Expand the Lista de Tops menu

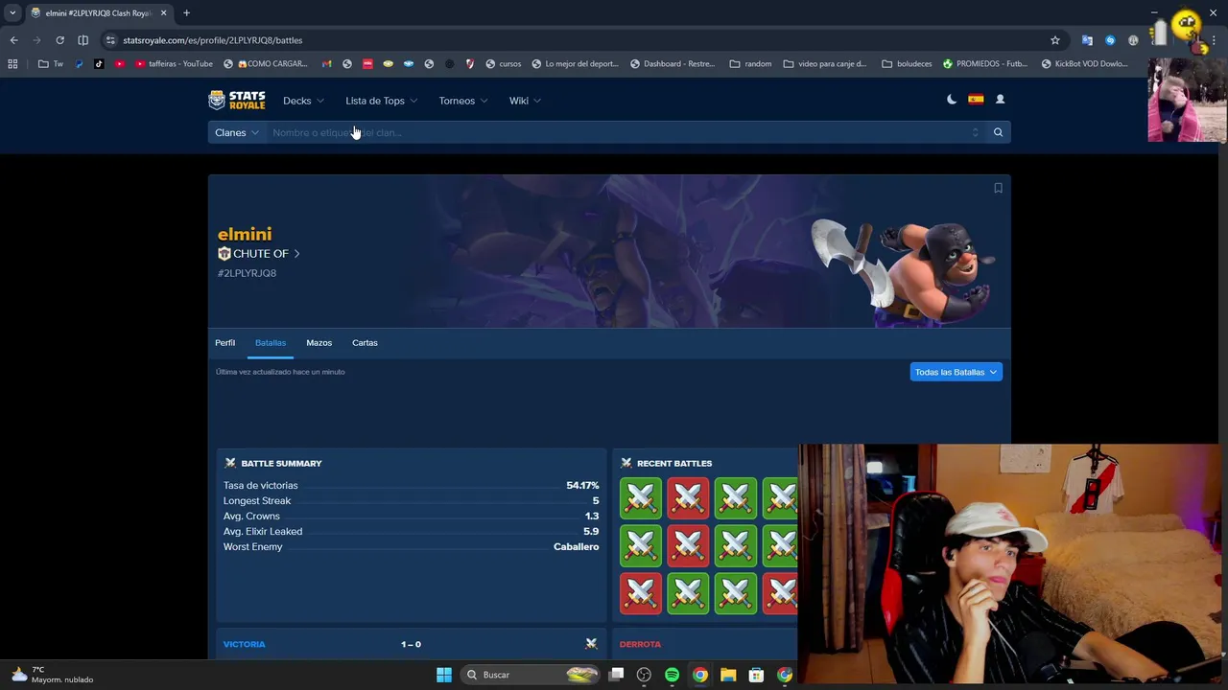click(x=381, y=101)
